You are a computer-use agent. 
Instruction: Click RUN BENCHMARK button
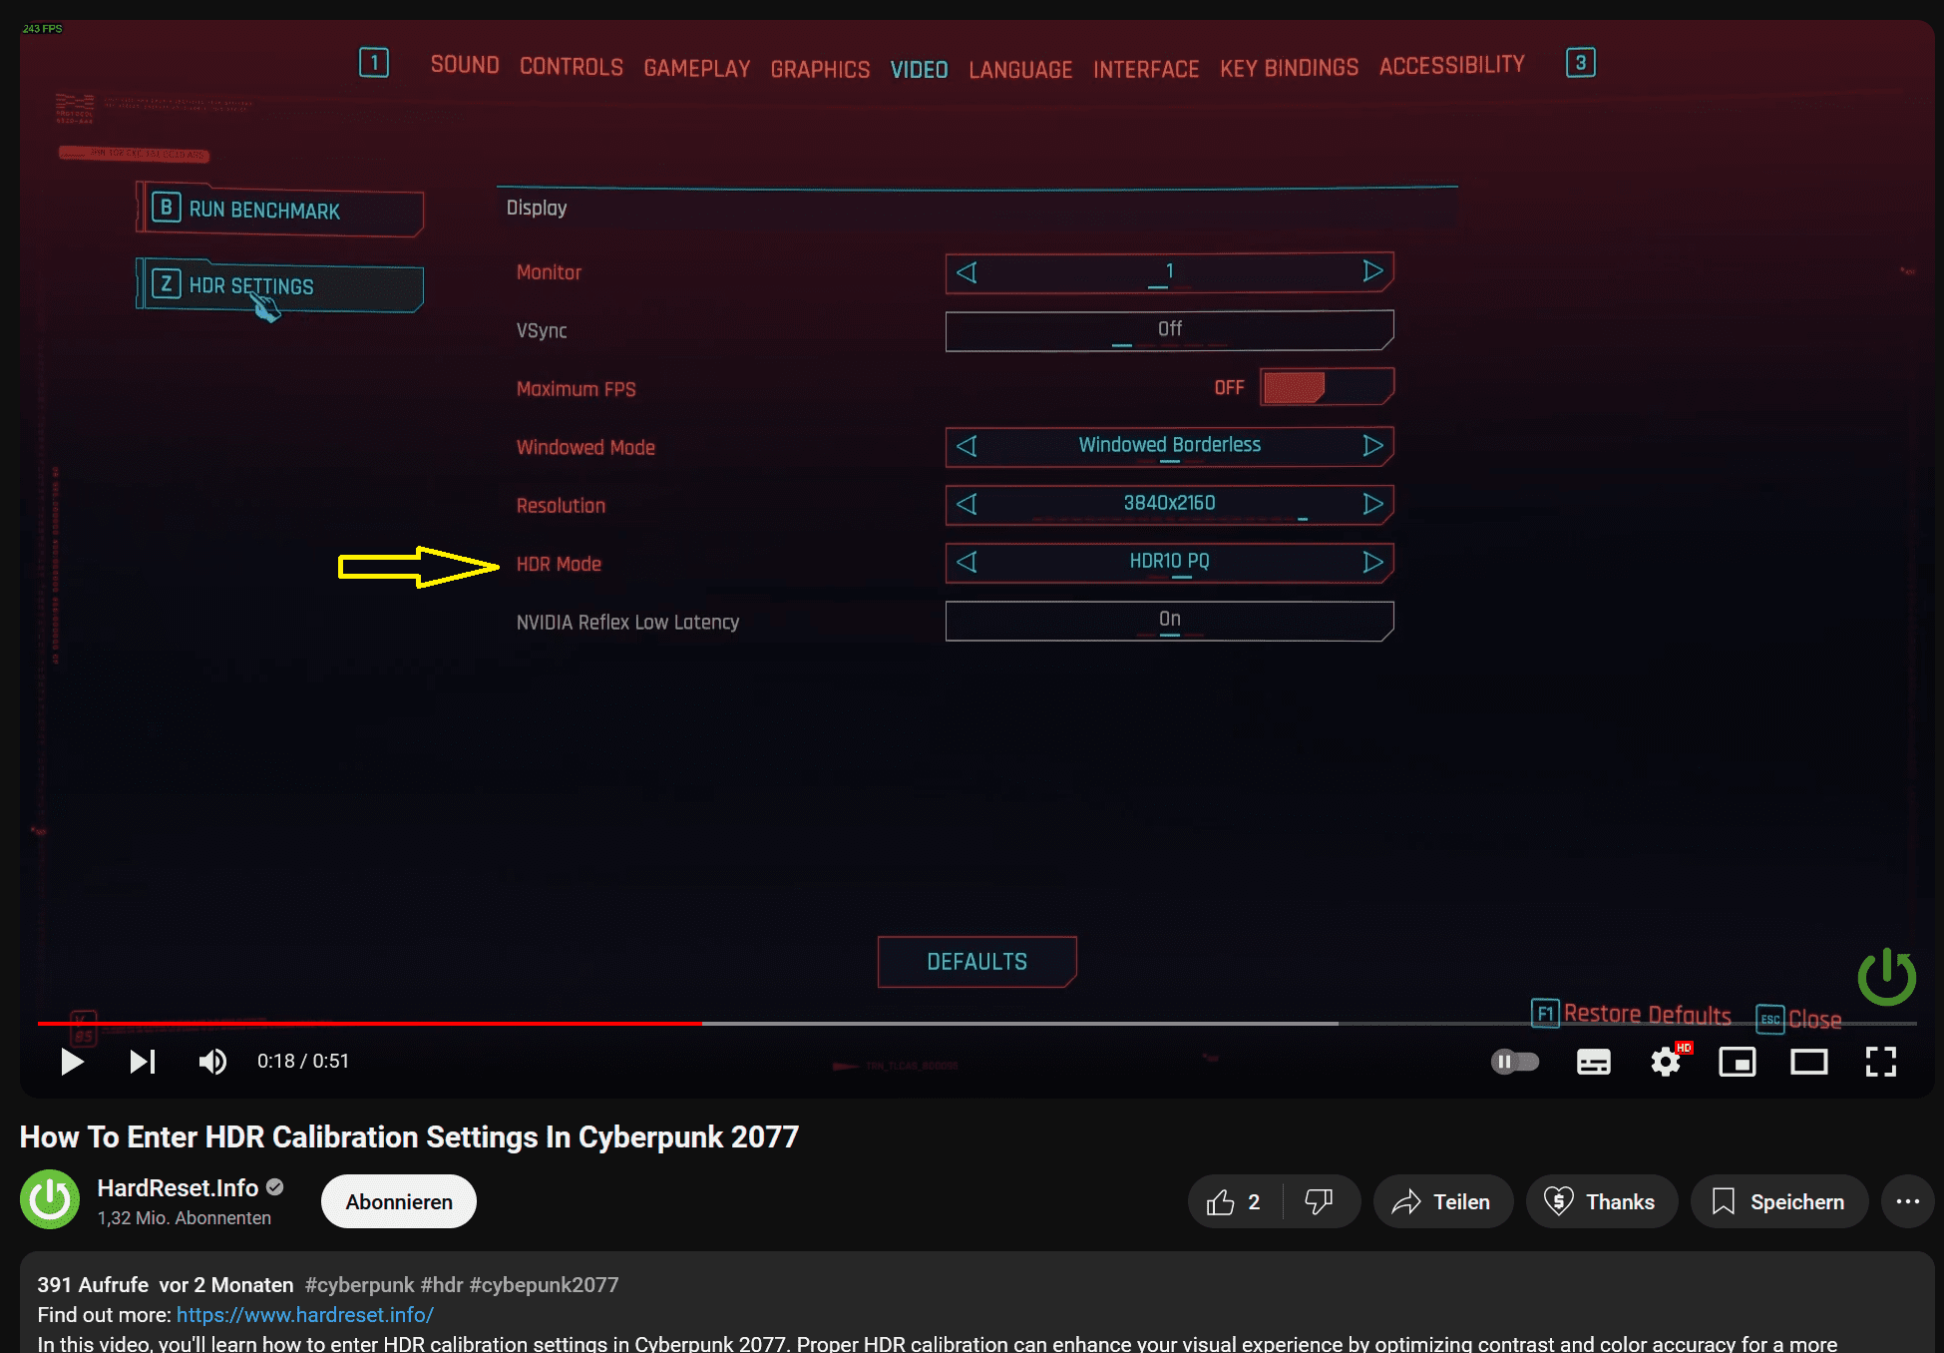280,210
